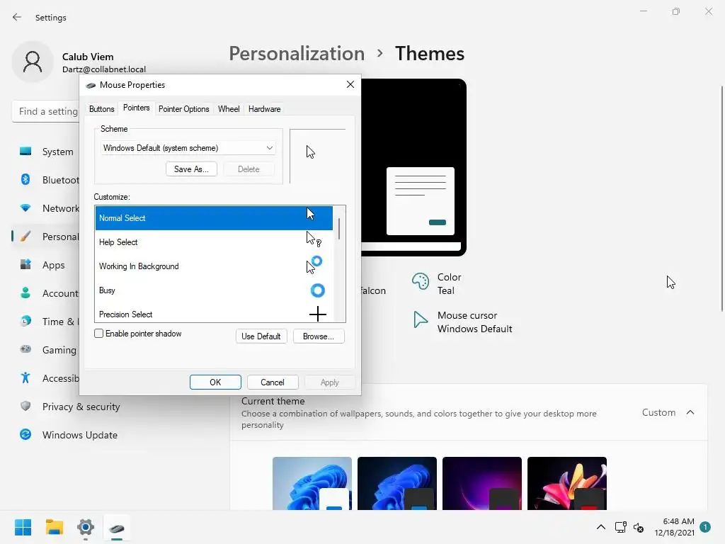
Task: Click the Cancel button in Mouse Properties
Action: pos(273,382)
